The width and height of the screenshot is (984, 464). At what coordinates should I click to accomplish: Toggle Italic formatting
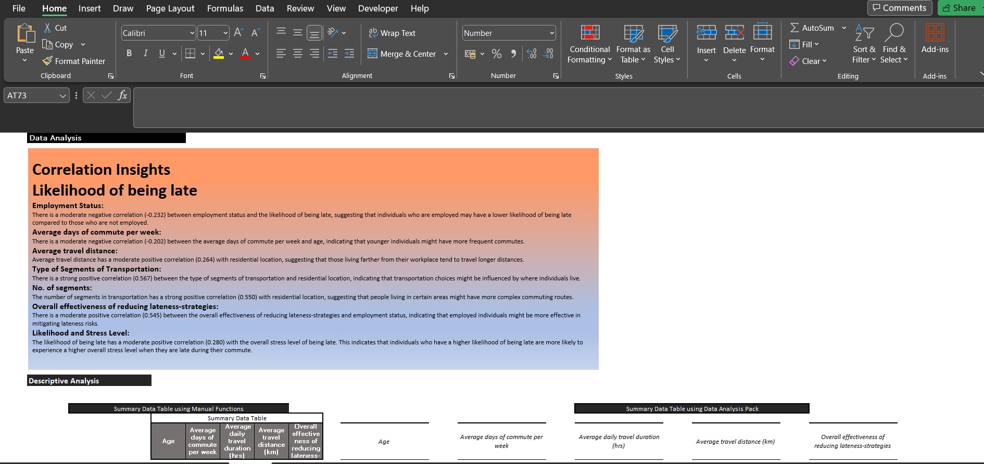click(x=145, y=54)
